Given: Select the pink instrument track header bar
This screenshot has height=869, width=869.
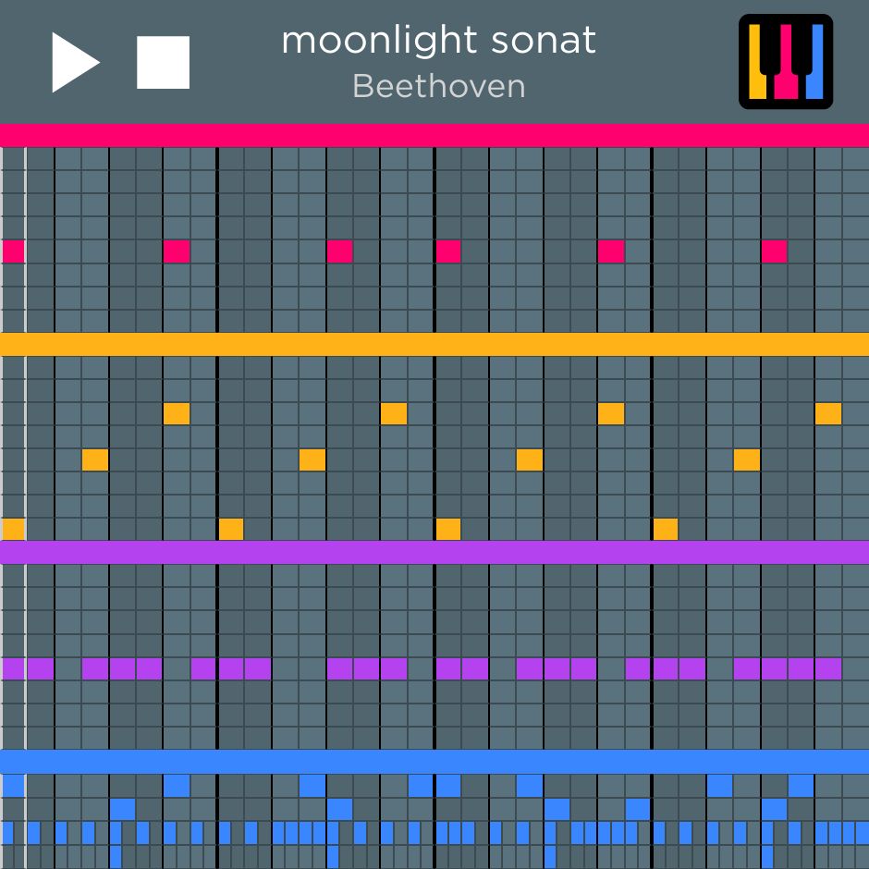Looking at the screenshot, I should click(x=434, y=135).
